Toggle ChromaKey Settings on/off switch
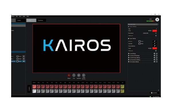The image size is (172, 111). click(x=155, y=62)
